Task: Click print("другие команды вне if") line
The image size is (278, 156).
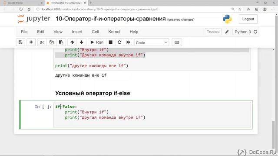Action: (92, 65)
